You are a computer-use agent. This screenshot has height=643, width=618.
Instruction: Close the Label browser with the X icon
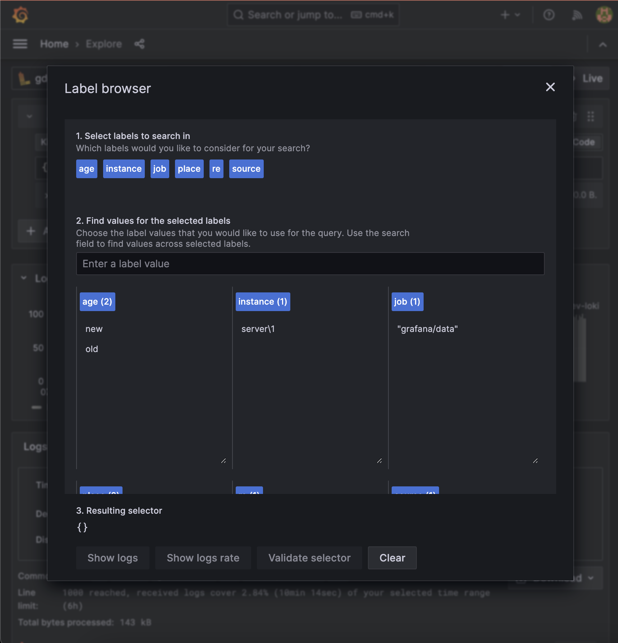[x=550, y=87]
